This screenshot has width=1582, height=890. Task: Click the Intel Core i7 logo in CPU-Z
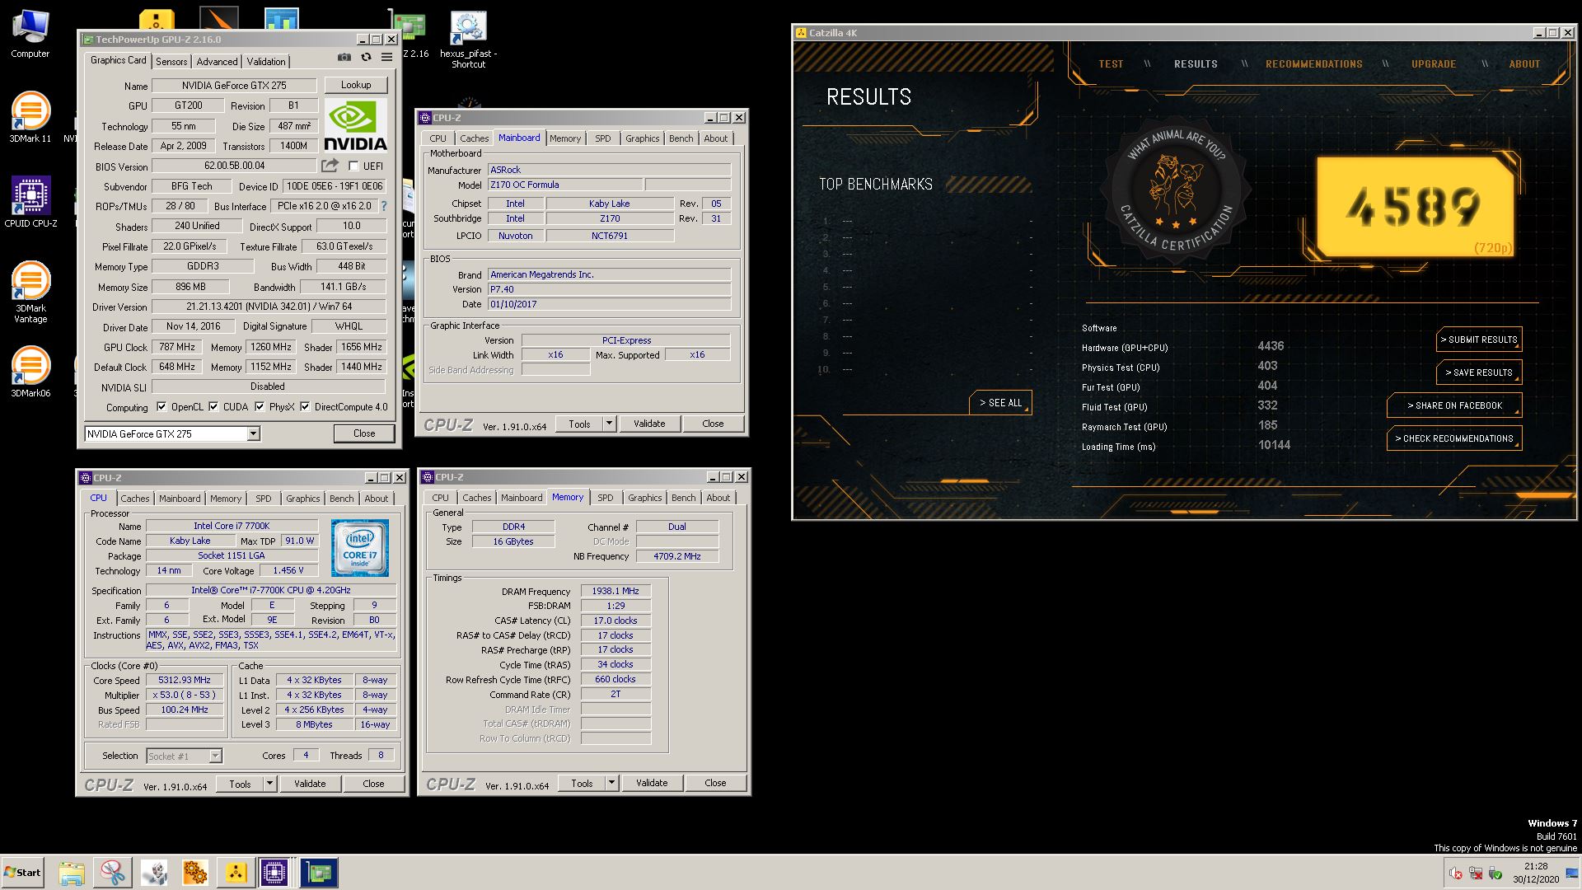(360, 546)
